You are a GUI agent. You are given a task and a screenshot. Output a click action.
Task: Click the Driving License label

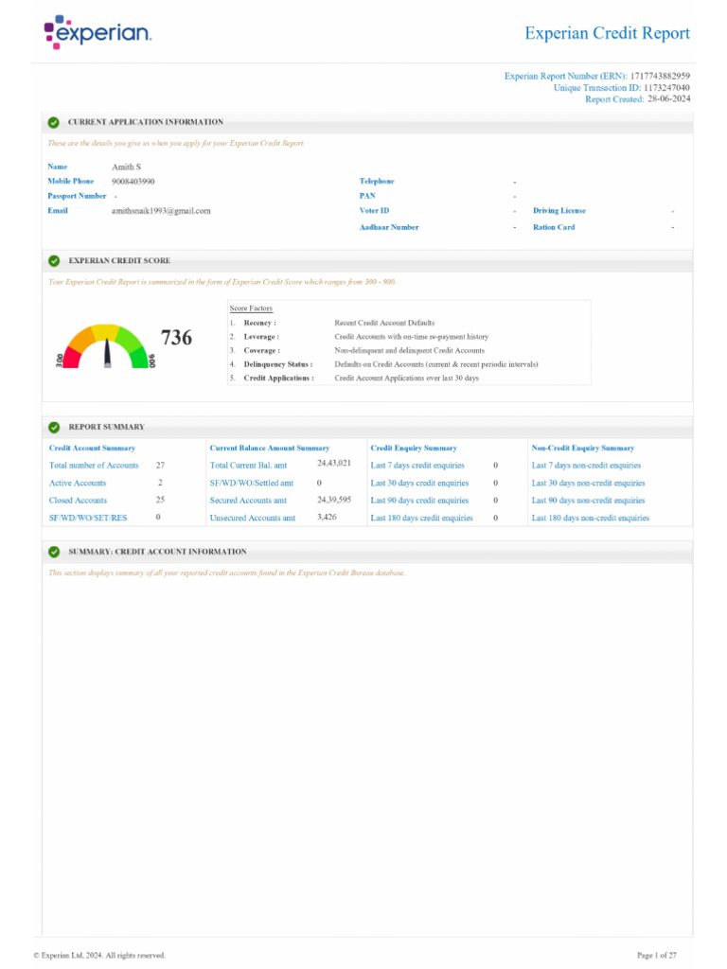[559, 211]
